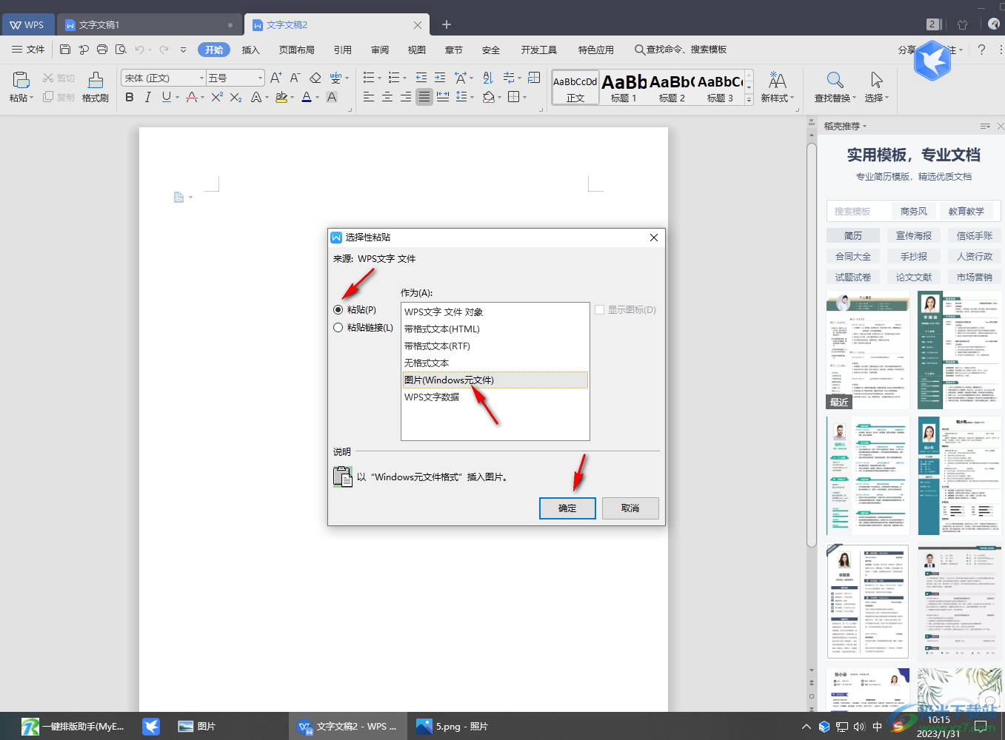Click the document vertical scrollbar
The height and width of the screenshot is (740, 1005).
tap(812, 344)
